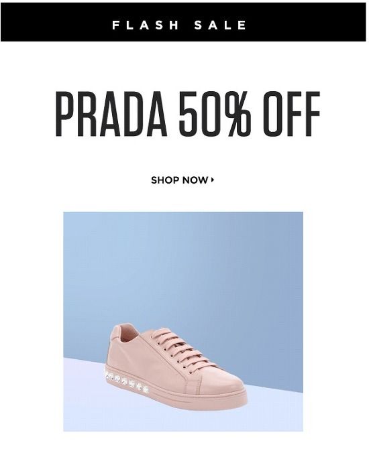Click the arrow icon beside Shop Now

213,180
